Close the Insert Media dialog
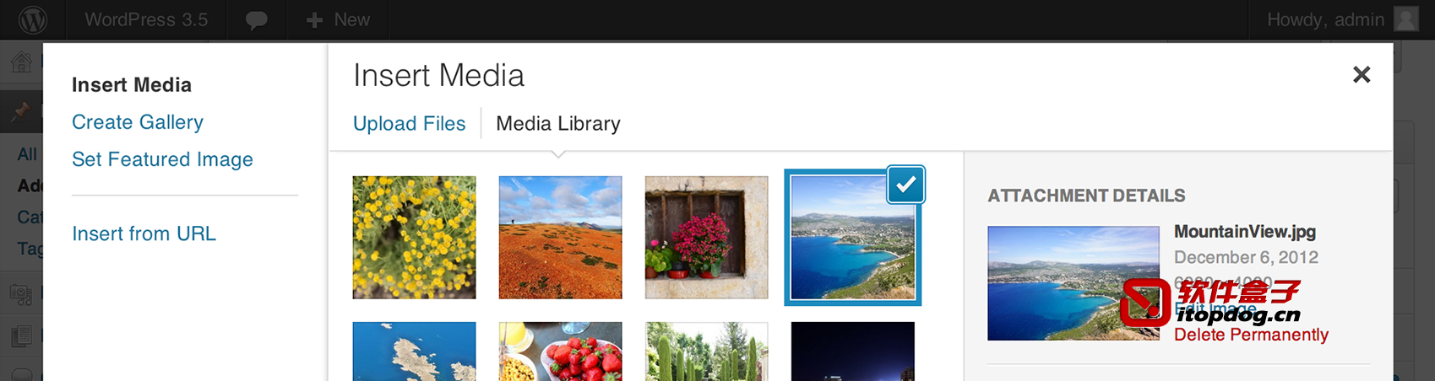1435x381 pixels. [x=1362, y=74]
